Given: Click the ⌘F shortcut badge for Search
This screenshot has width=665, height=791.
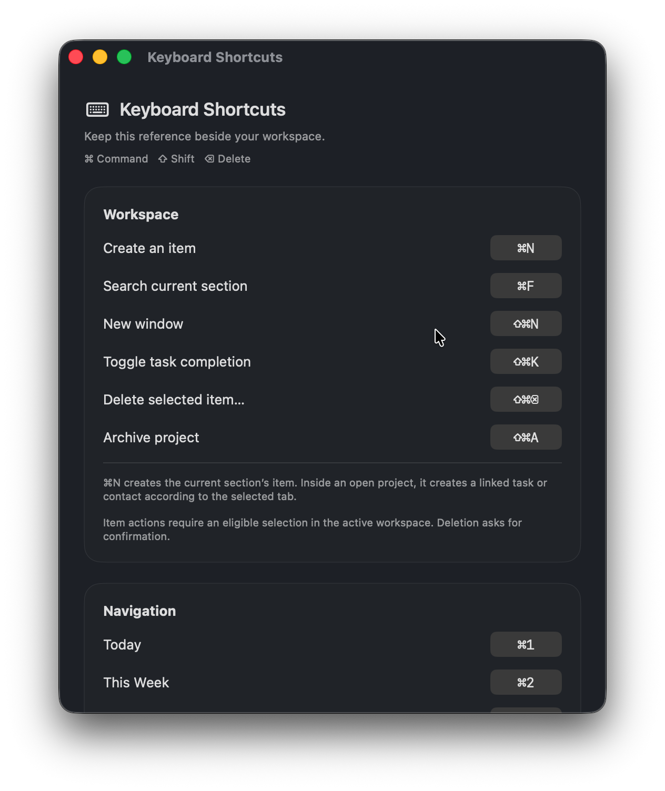Looking at the screenshot, I should 526,286.
